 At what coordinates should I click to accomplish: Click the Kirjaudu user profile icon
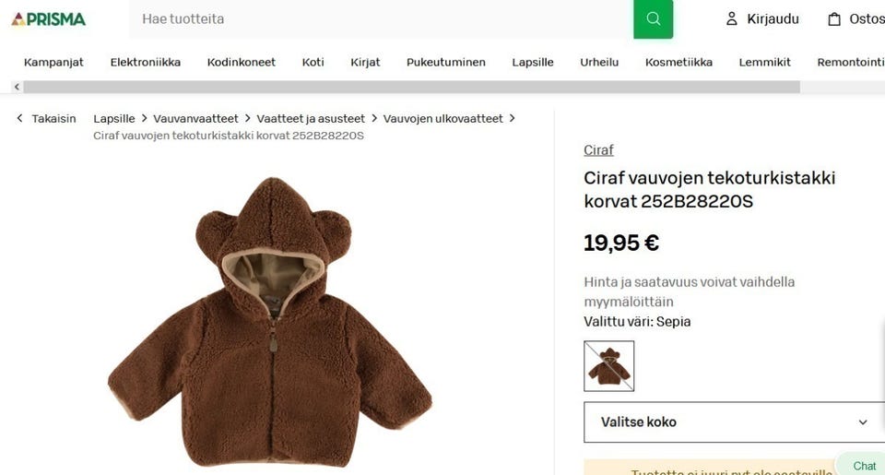[x=731, y=19]
